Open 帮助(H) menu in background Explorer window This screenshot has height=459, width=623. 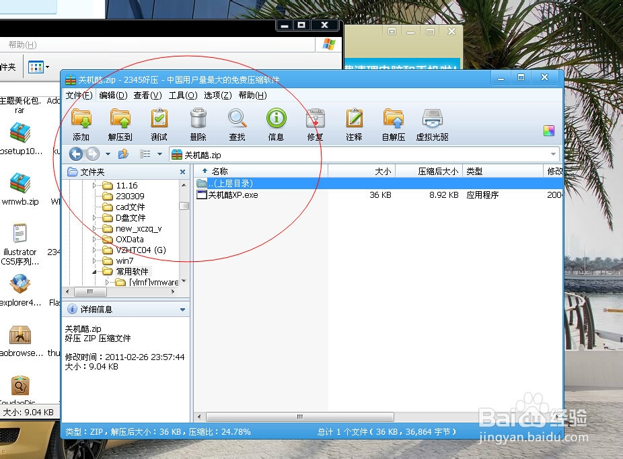pyautogui.click(x=23, y=45)
